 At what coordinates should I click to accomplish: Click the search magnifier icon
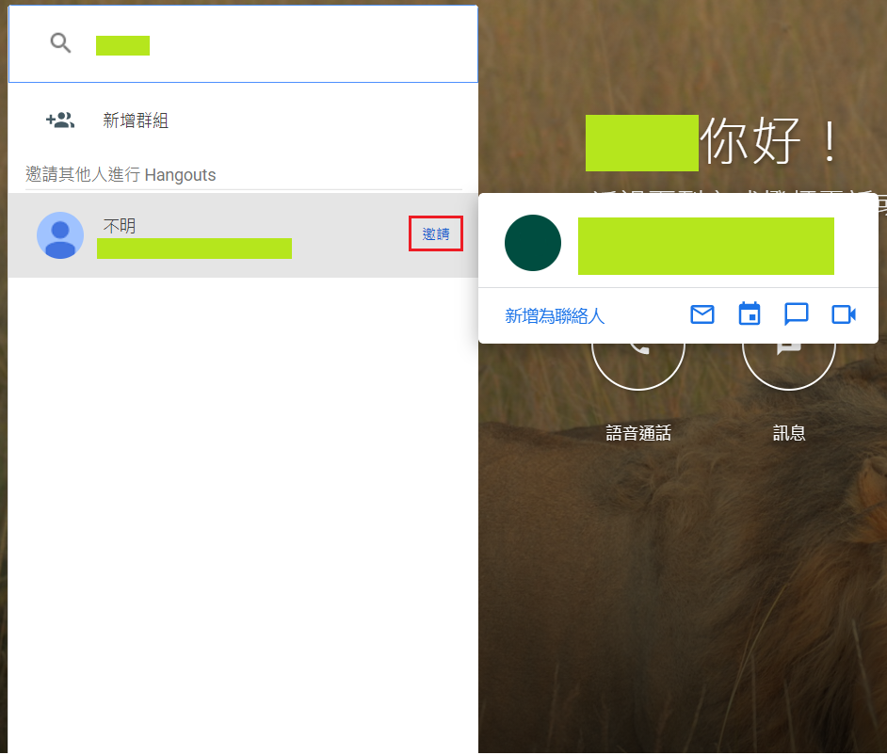[x=60, y=43]
